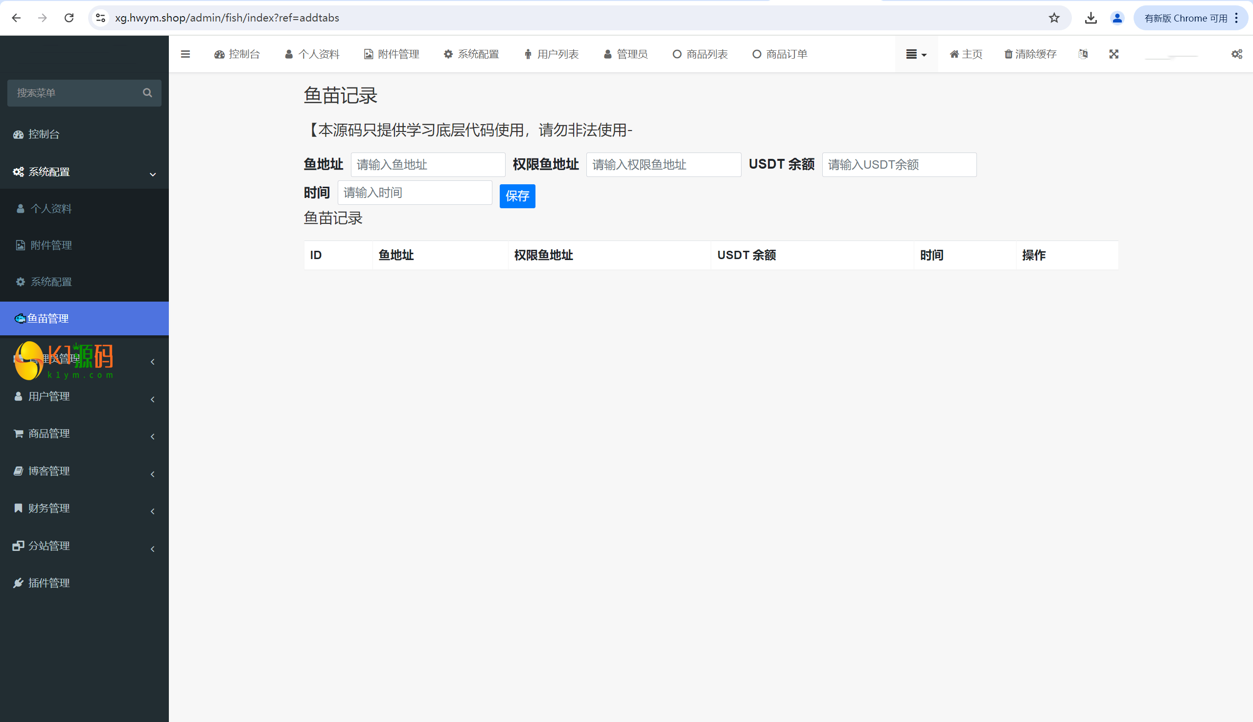Click the search magnifier in the menu search box
The height and width of the screenshot is (722, 1253).
point(147,93)
